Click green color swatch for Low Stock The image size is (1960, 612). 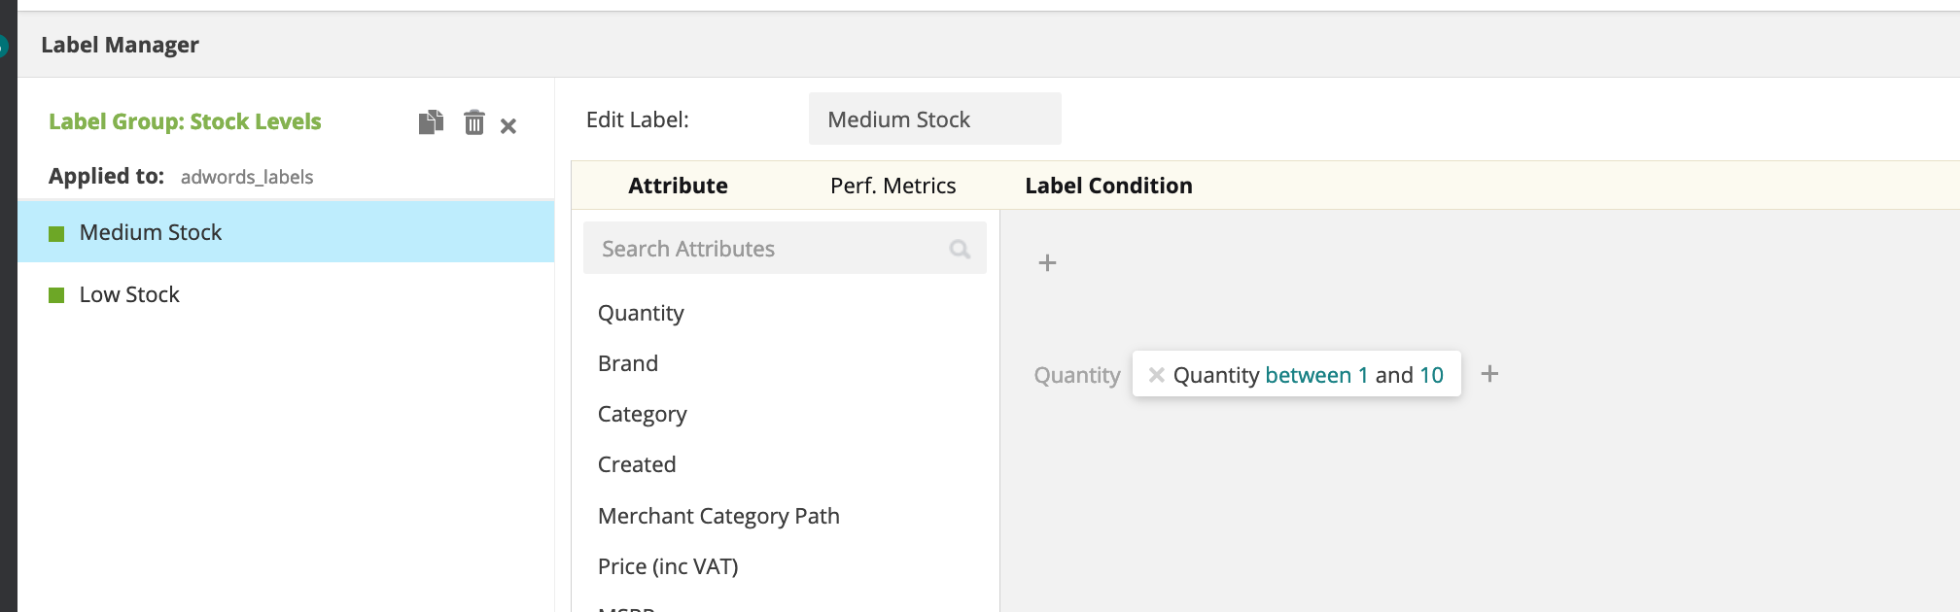pos(56,295)
